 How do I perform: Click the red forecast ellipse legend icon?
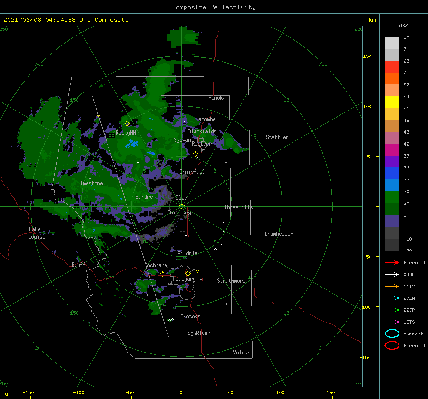click(x=392, y=345)
